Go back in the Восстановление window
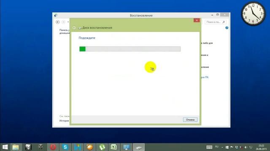This screenshot has width=270, height=151. [58, 22]
